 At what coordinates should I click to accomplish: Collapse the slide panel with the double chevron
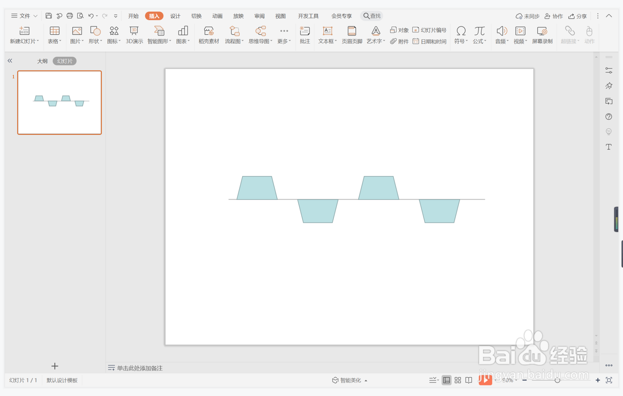click(x=10, y=61)
